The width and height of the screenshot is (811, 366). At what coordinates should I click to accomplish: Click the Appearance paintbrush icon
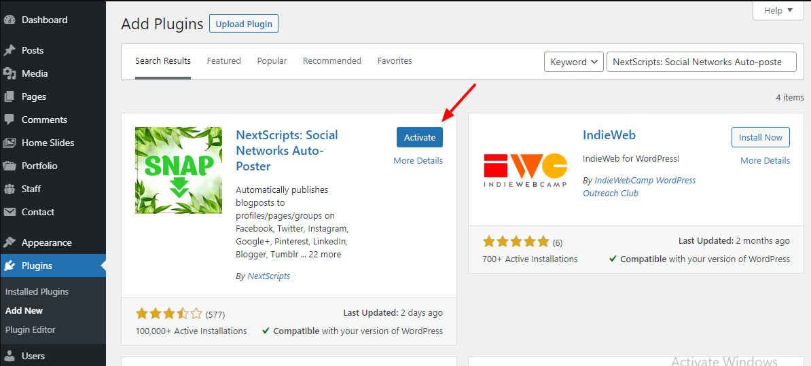(x=10, y=243)
